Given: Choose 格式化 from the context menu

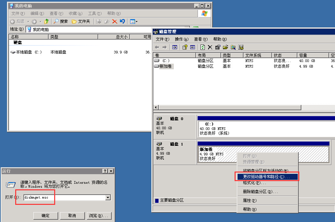Looking at the screenshot, I should [254, 183].
